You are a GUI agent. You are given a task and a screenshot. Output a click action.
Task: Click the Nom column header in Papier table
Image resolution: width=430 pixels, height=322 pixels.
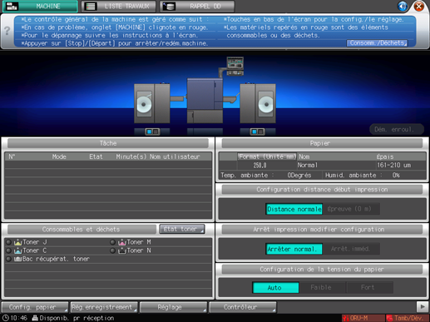coord(304,156)
